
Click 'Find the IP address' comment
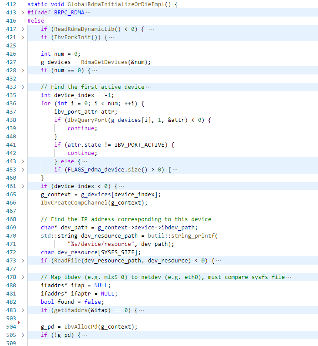126,219
